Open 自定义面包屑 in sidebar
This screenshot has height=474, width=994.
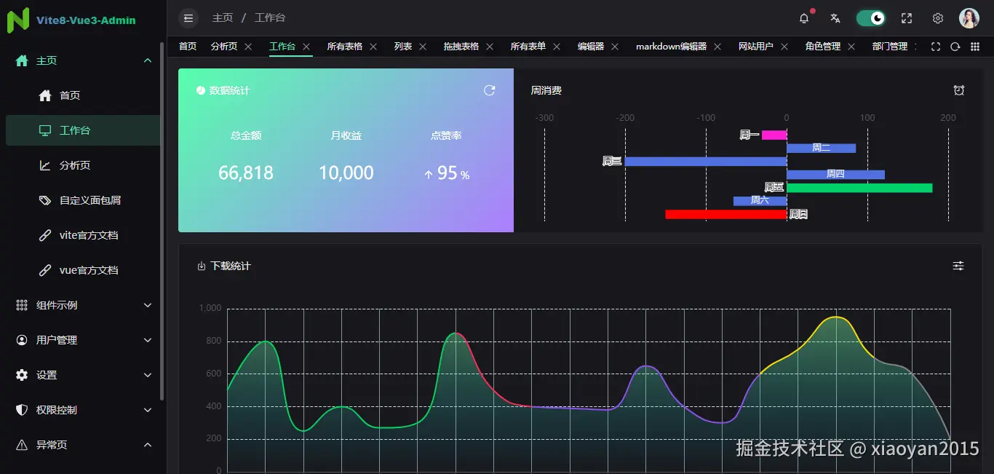coord(83,200)
